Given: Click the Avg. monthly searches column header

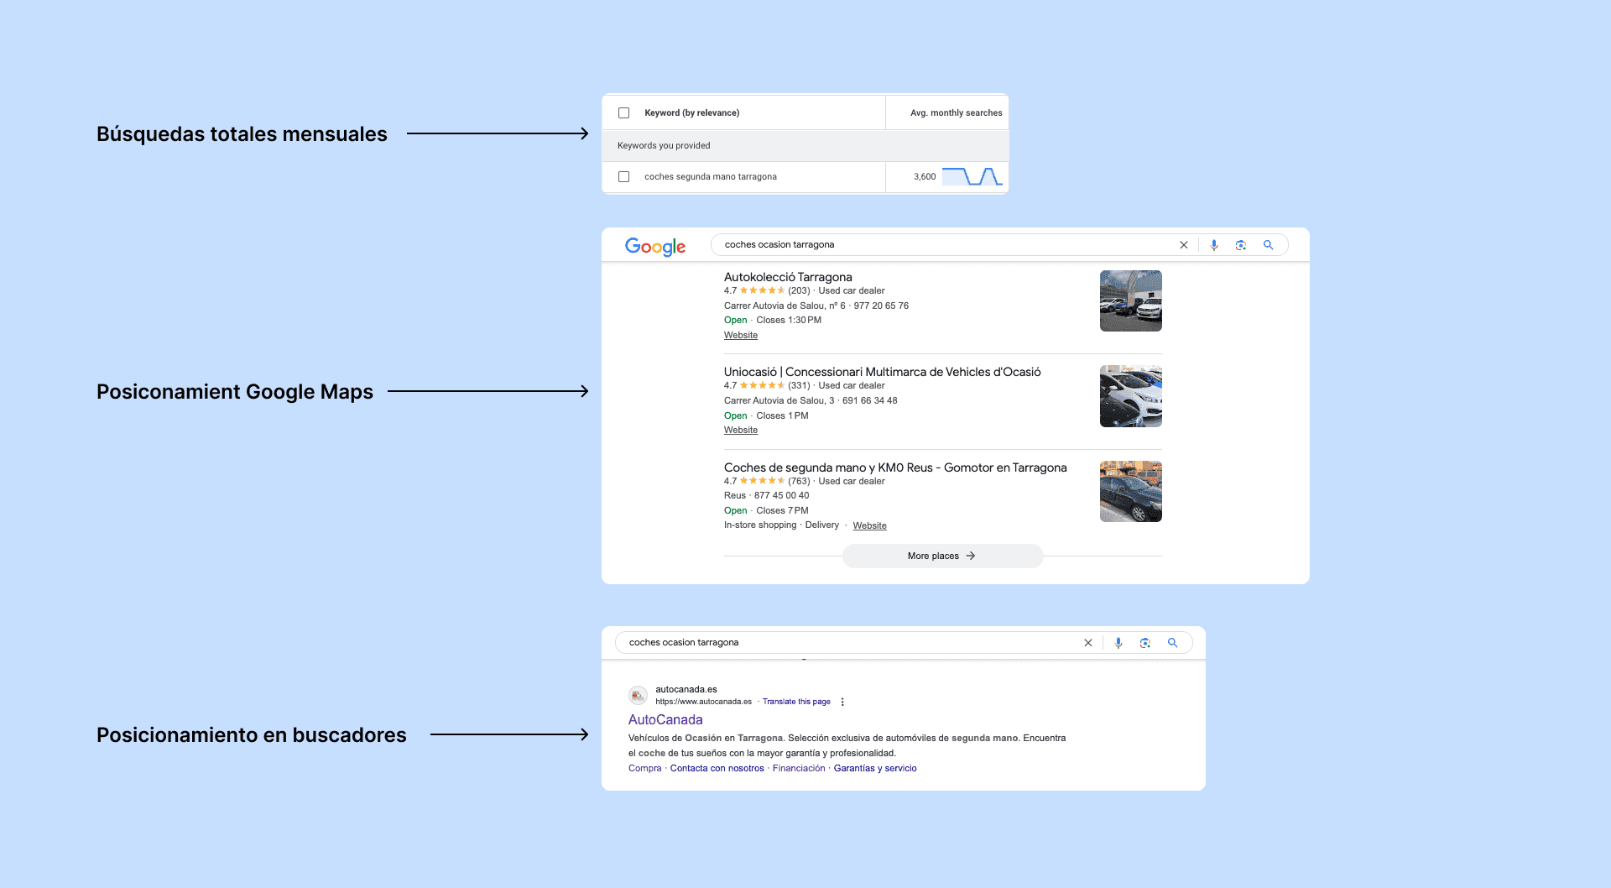Looking at the screenshot, I should pyautogui.click(x=957, y=112).
